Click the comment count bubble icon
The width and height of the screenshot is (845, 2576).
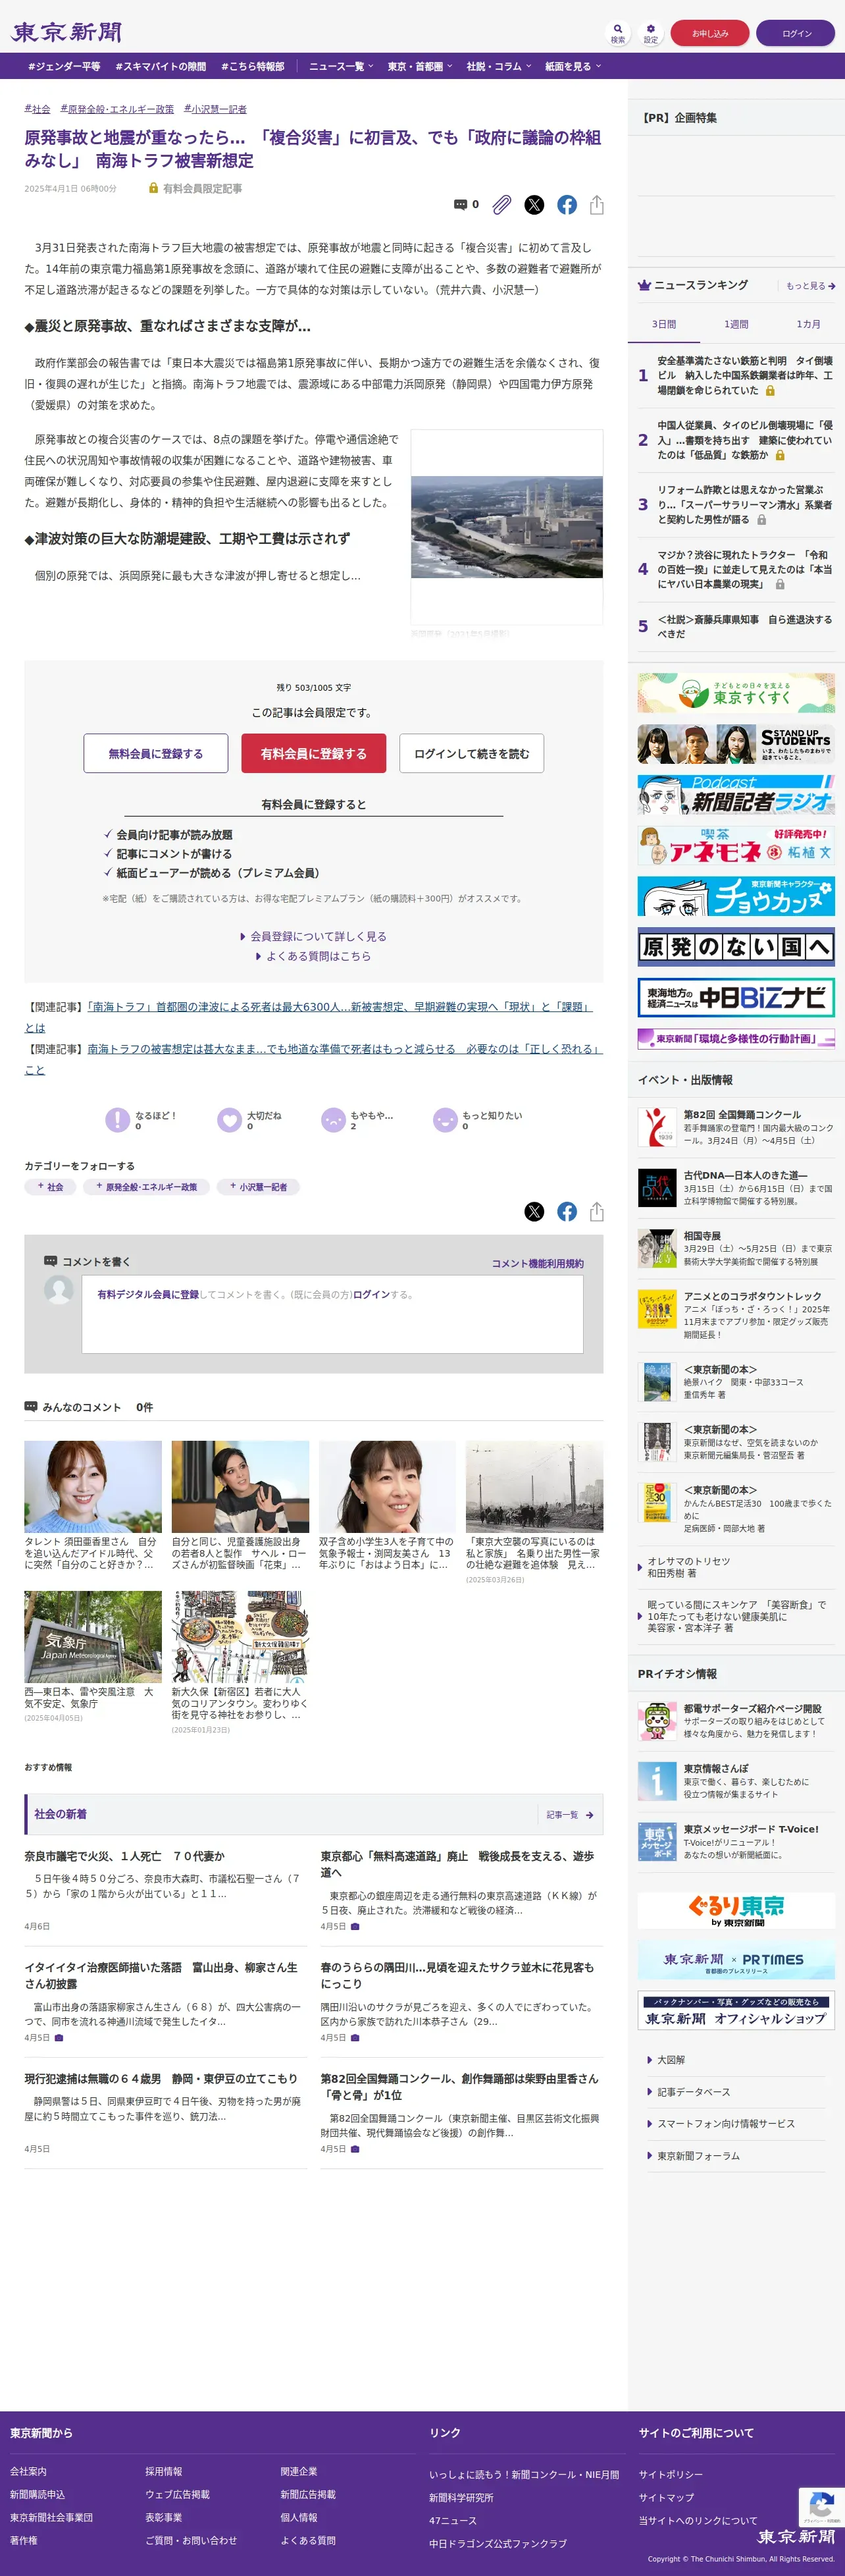(460, 204)
